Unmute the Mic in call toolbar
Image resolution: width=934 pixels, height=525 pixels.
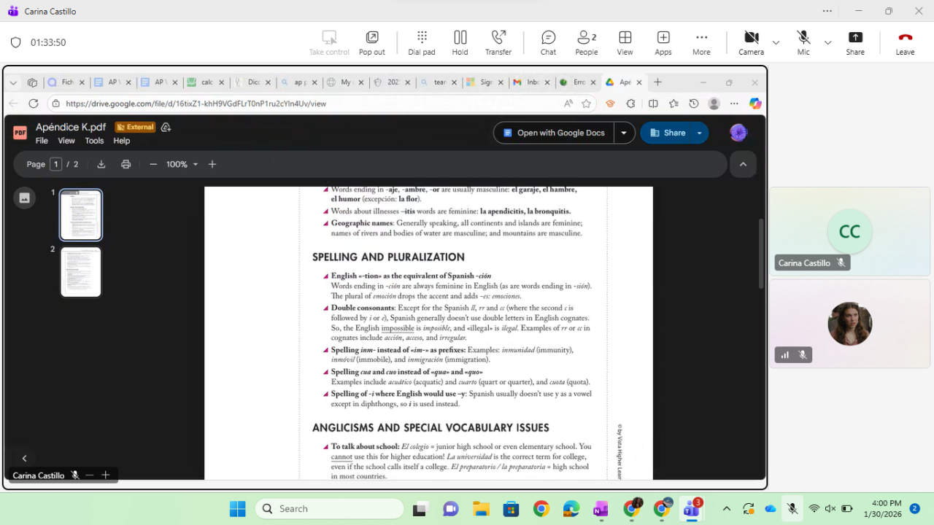[803, 42]
